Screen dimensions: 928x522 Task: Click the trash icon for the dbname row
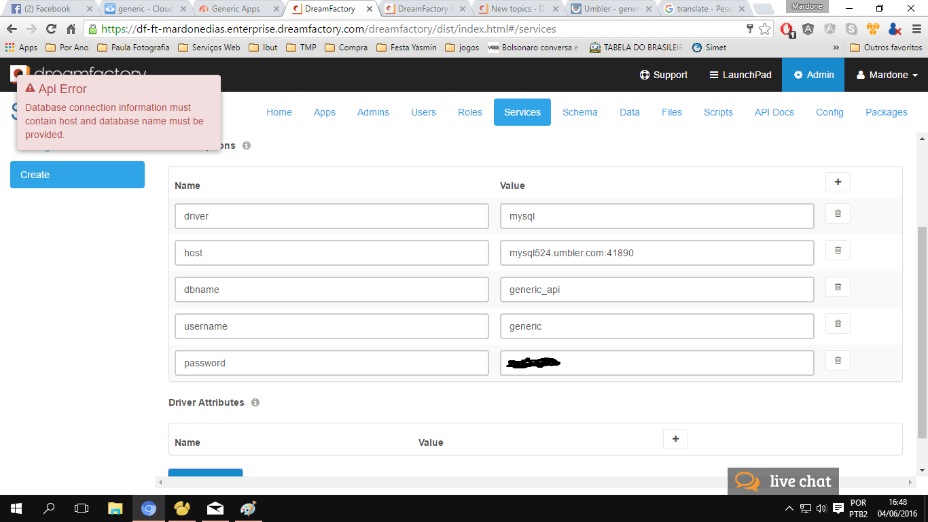(838, 287)
